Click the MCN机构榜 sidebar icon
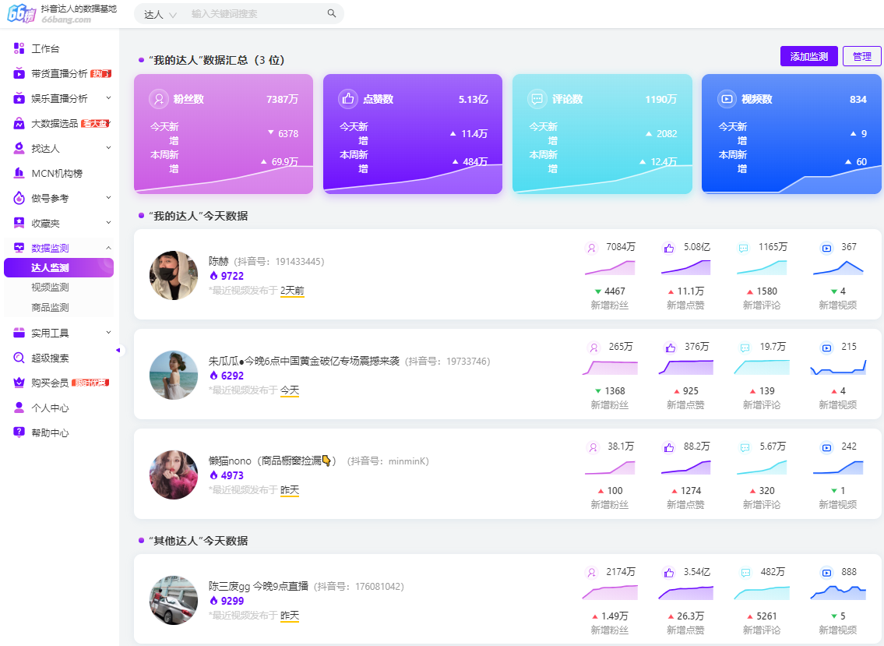Screen dimensions: 884x646 pyautogui.click(x=19, y=173)
